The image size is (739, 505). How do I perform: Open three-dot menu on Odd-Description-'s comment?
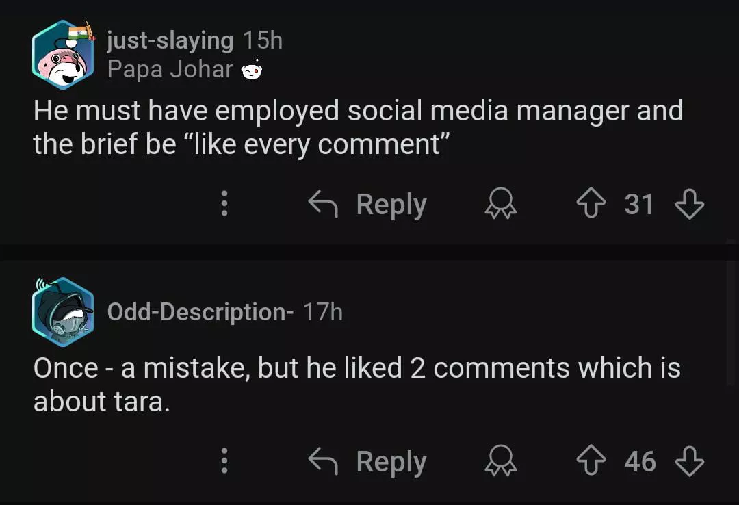pyautogui.click(x=224, y=461)
